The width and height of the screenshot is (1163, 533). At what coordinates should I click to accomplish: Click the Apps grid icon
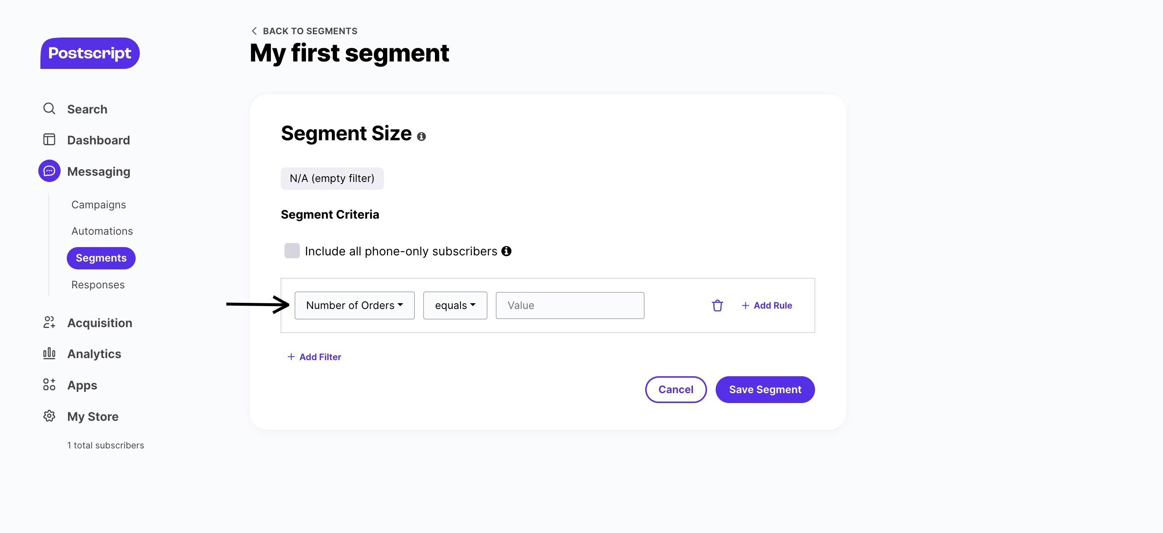[49, 385]
